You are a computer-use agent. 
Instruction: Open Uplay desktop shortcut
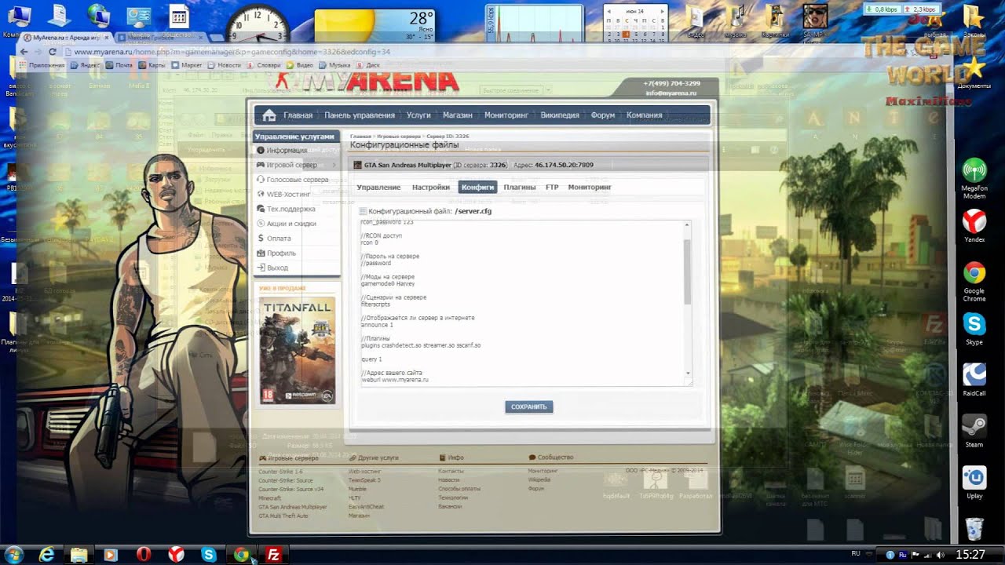click(x=974, y=483)
